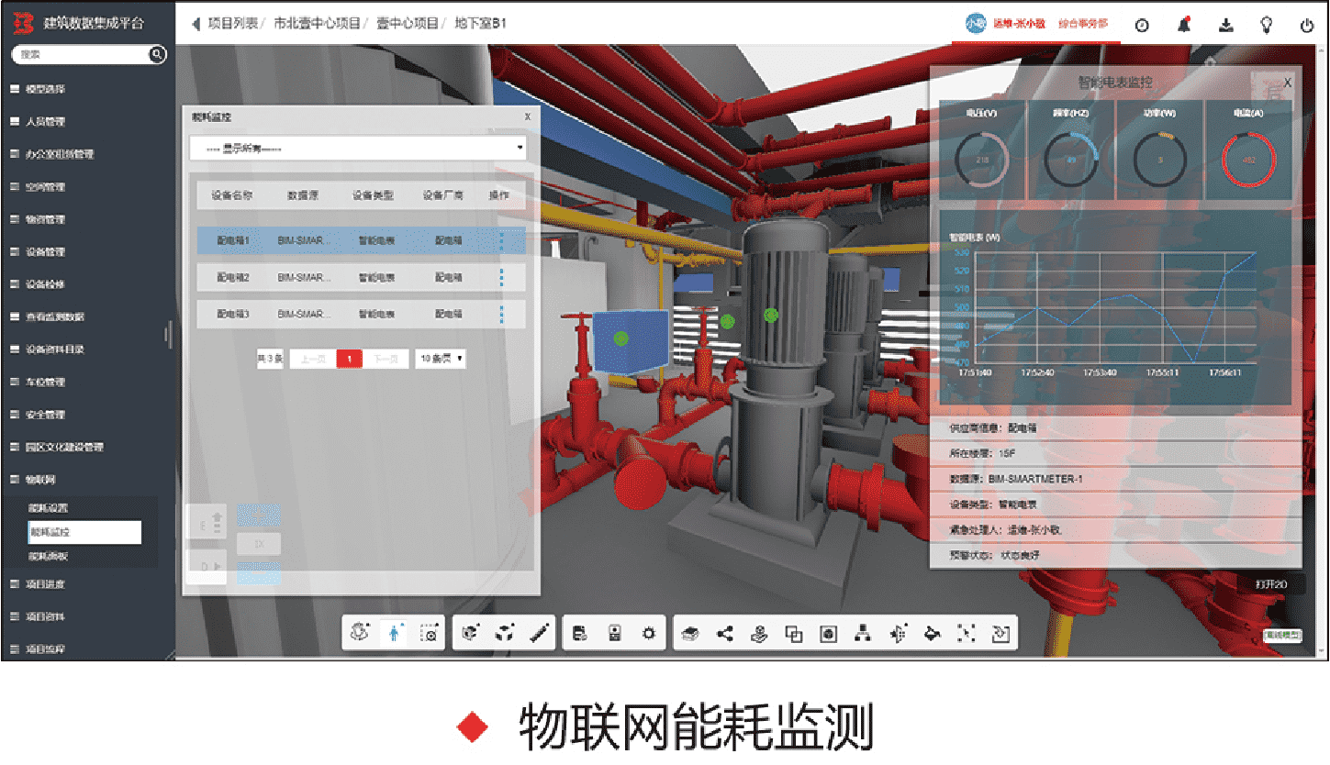Open the 查看监测数据 sidebar menu

coord(55,316)
